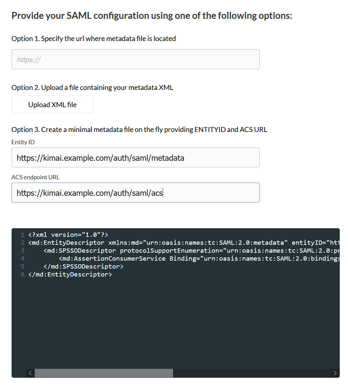
Task: Click into the ACS endpoint URL field
Action: coord(135,193)
